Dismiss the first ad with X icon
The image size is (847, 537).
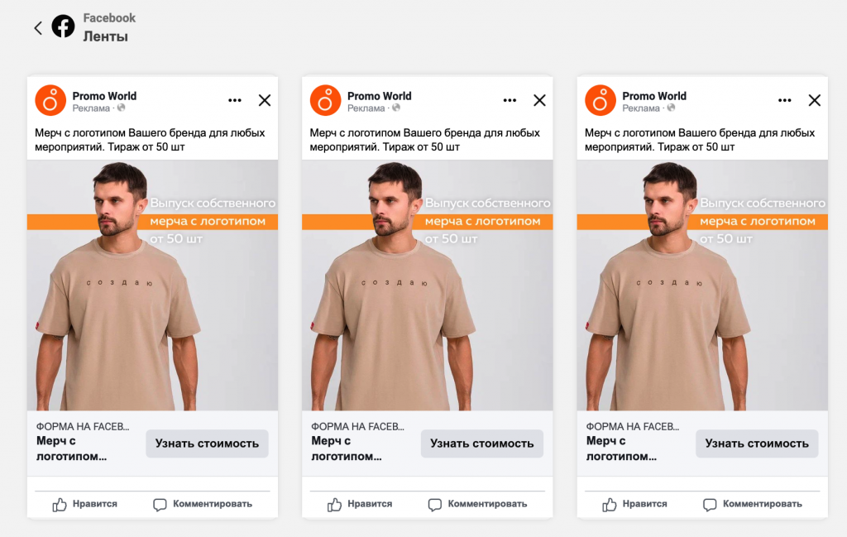click(x=265, y=100)
